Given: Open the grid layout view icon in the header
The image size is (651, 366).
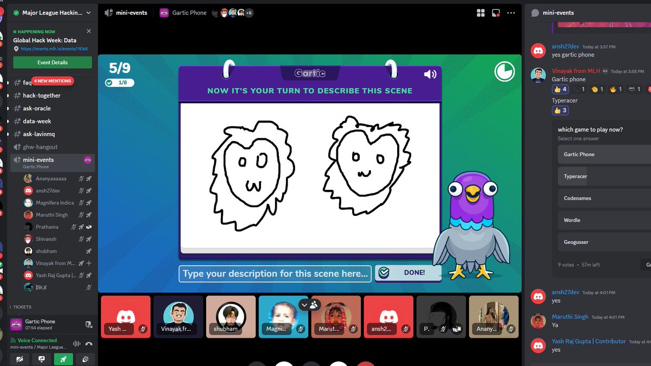Looking at the screenshot, I should (x=481, y=12).
